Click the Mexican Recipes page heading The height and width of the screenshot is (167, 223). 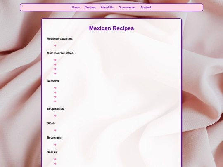[111, 28]
